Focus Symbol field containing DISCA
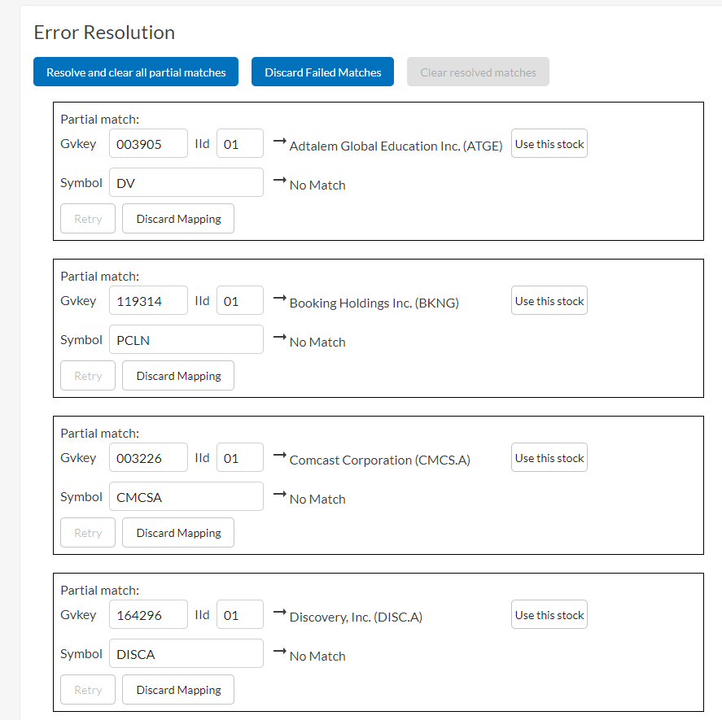This screenshot has width=722, height=720. click(x=186, y=654)
